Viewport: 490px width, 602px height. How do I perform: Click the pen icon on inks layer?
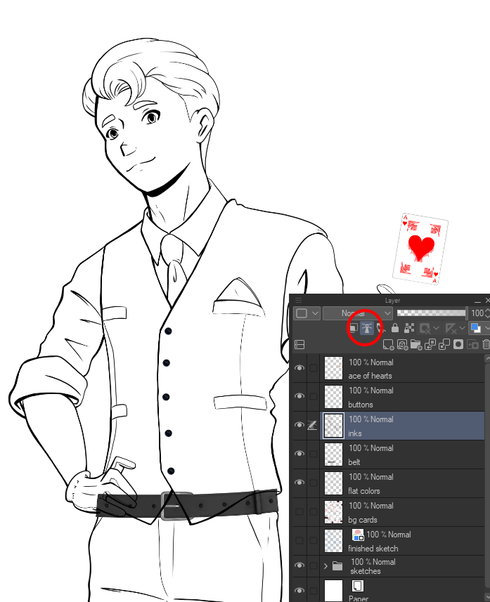coord(312,425)
